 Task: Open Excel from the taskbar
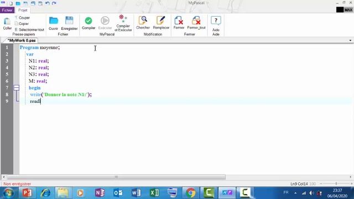point(154,193)
